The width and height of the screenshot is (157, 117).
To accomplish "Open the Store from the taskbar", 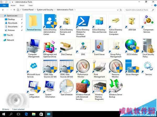I will pos(41,114).
